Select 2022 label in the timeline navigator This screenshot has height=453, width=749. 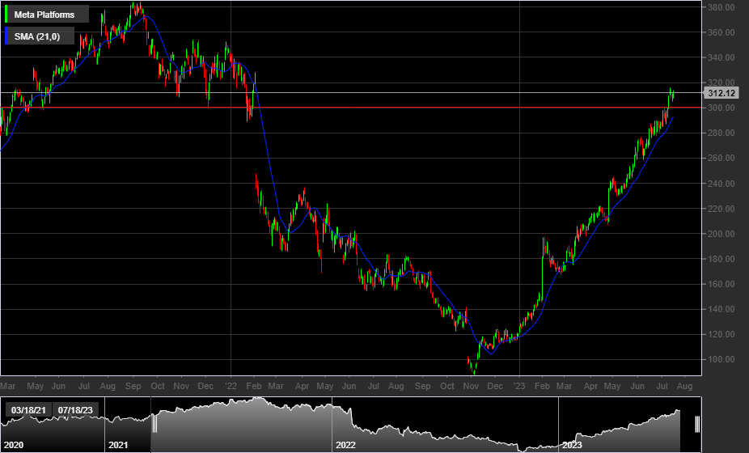point(346,445)
